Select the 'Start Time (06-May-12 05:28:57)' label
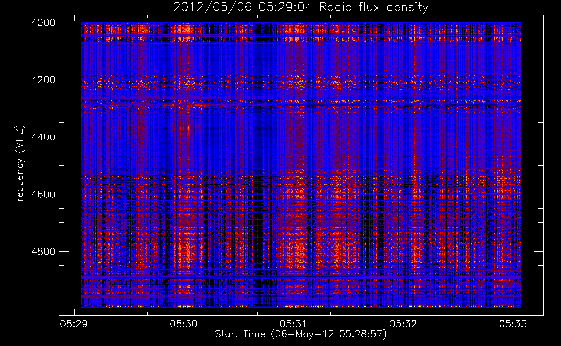 [301, 335]
